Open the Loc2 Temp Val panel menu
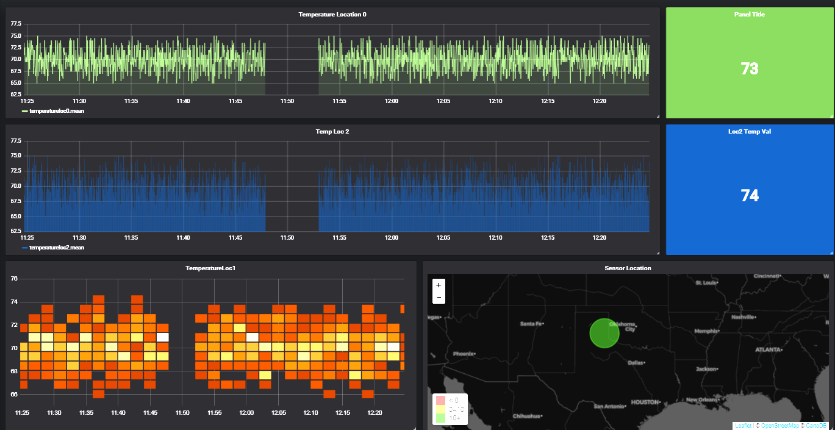 [750, 131]
